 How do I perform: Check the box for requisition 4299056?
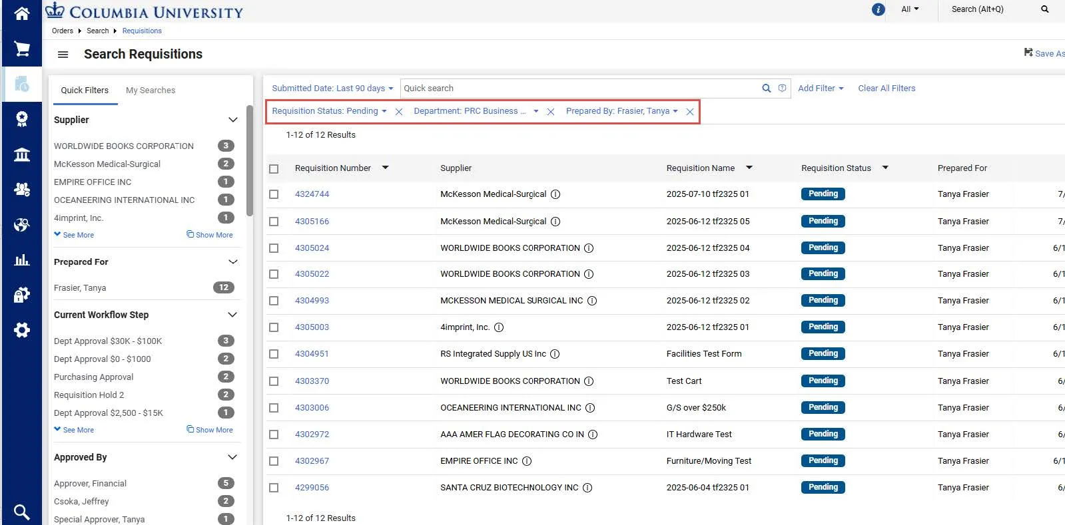274,488
